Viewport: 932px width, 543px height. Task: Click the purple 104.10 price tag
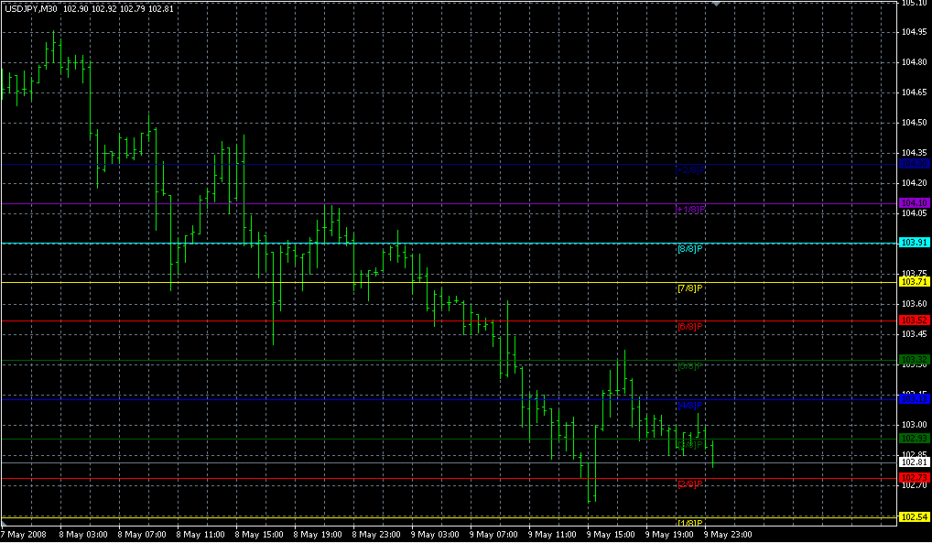point(915,202)
